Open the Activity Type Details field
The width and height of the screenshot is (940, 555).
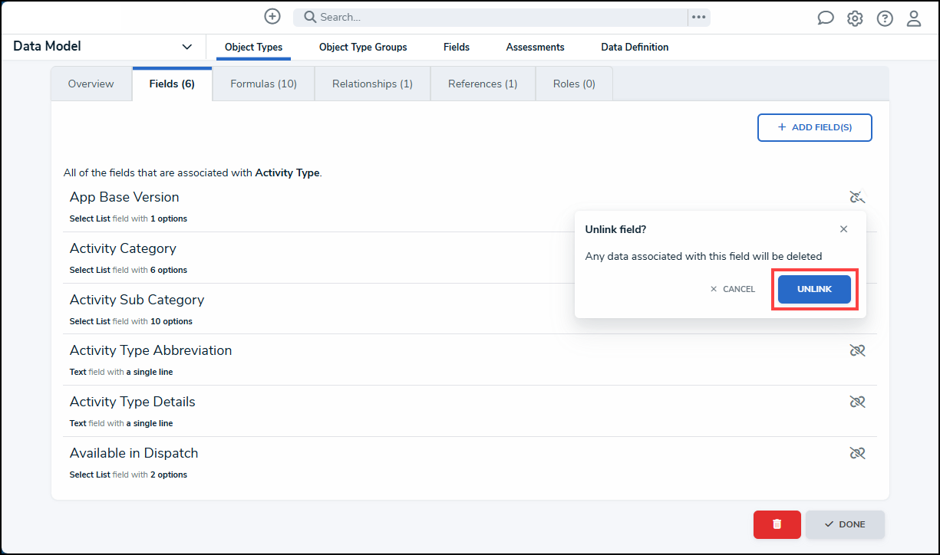click(x=132, y=402)
